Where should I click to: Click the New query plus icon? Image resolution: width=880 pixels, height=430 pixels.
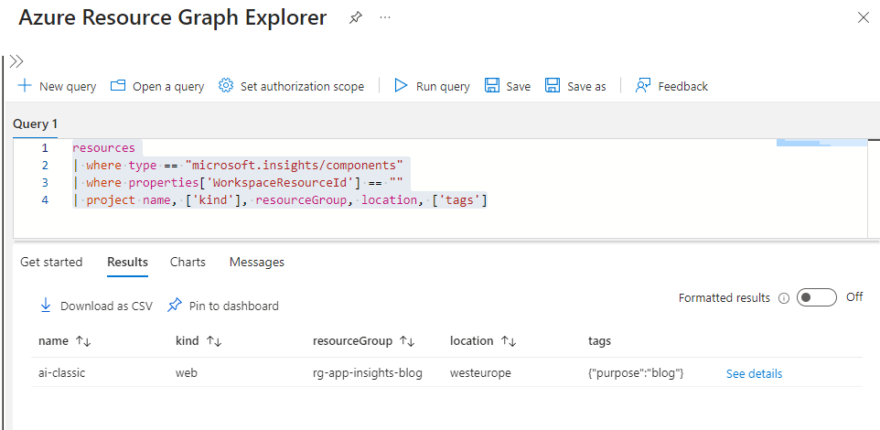click(x=25, y=86)
